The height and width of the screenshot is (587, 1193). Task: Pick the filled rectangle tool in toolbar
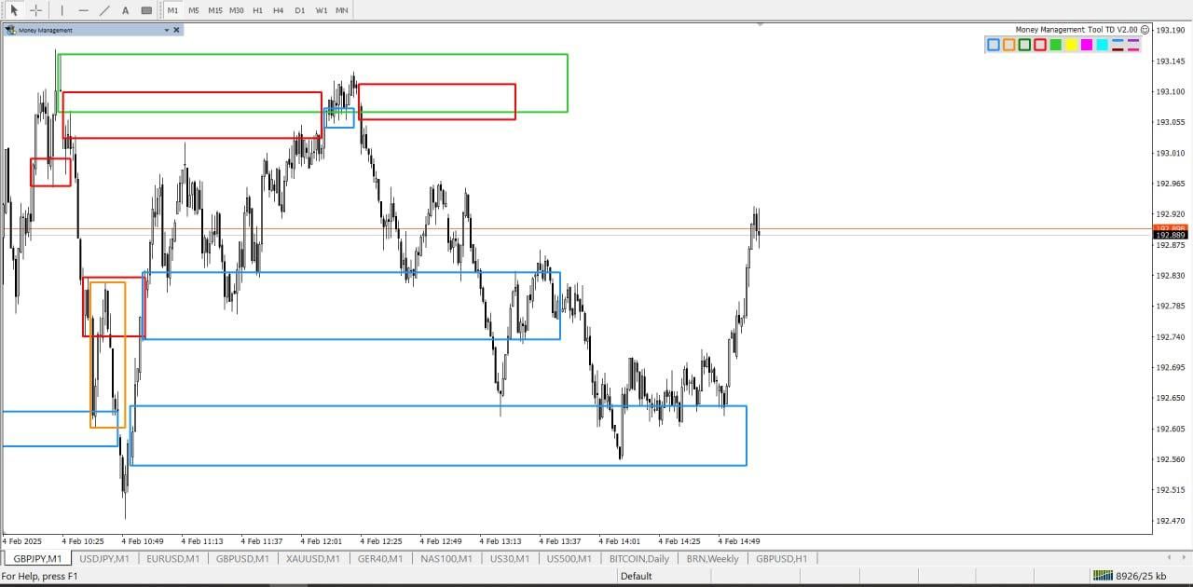tap(146, 10)
